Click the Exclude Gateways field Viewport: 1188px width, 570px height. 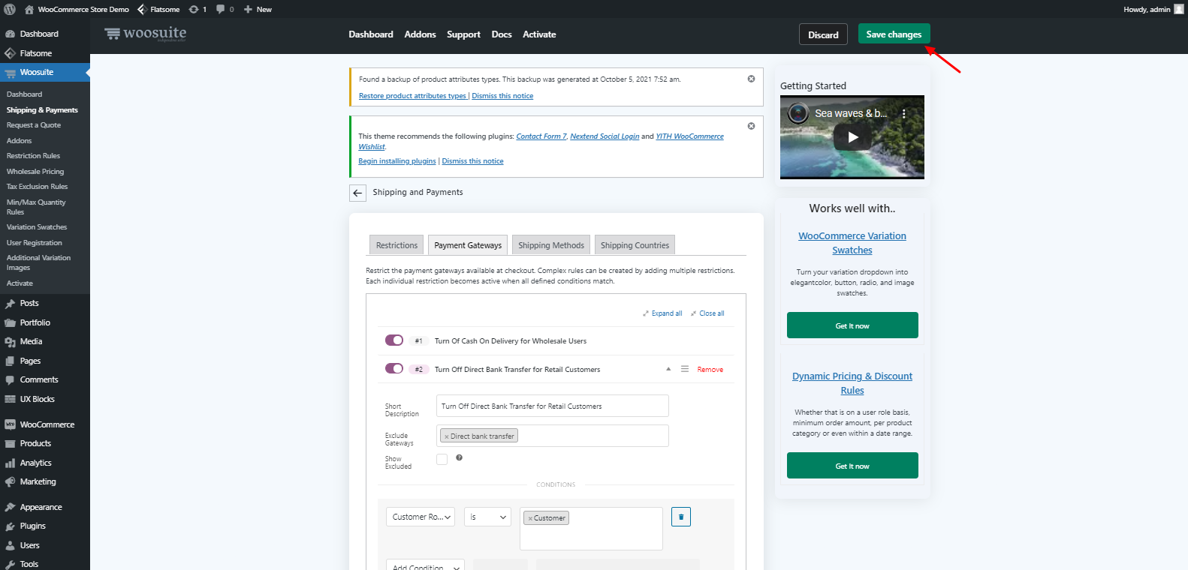point(552,436)
